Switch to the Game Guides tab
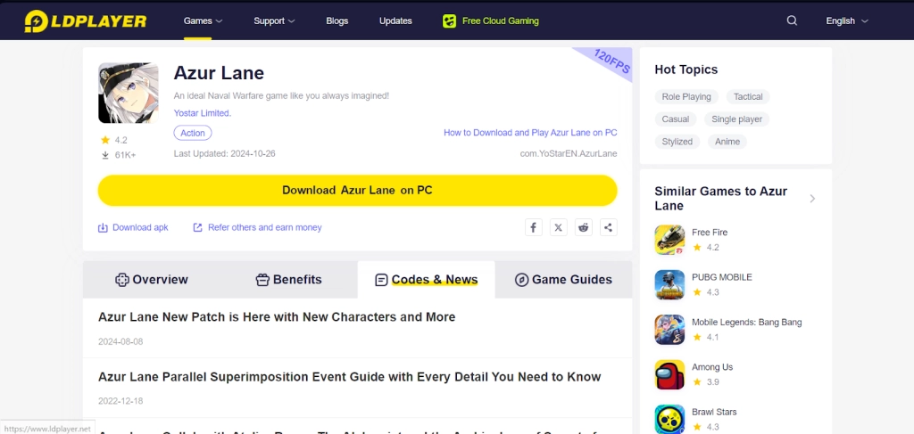Viewport: 914px width, 434px height. coord(564,280)
